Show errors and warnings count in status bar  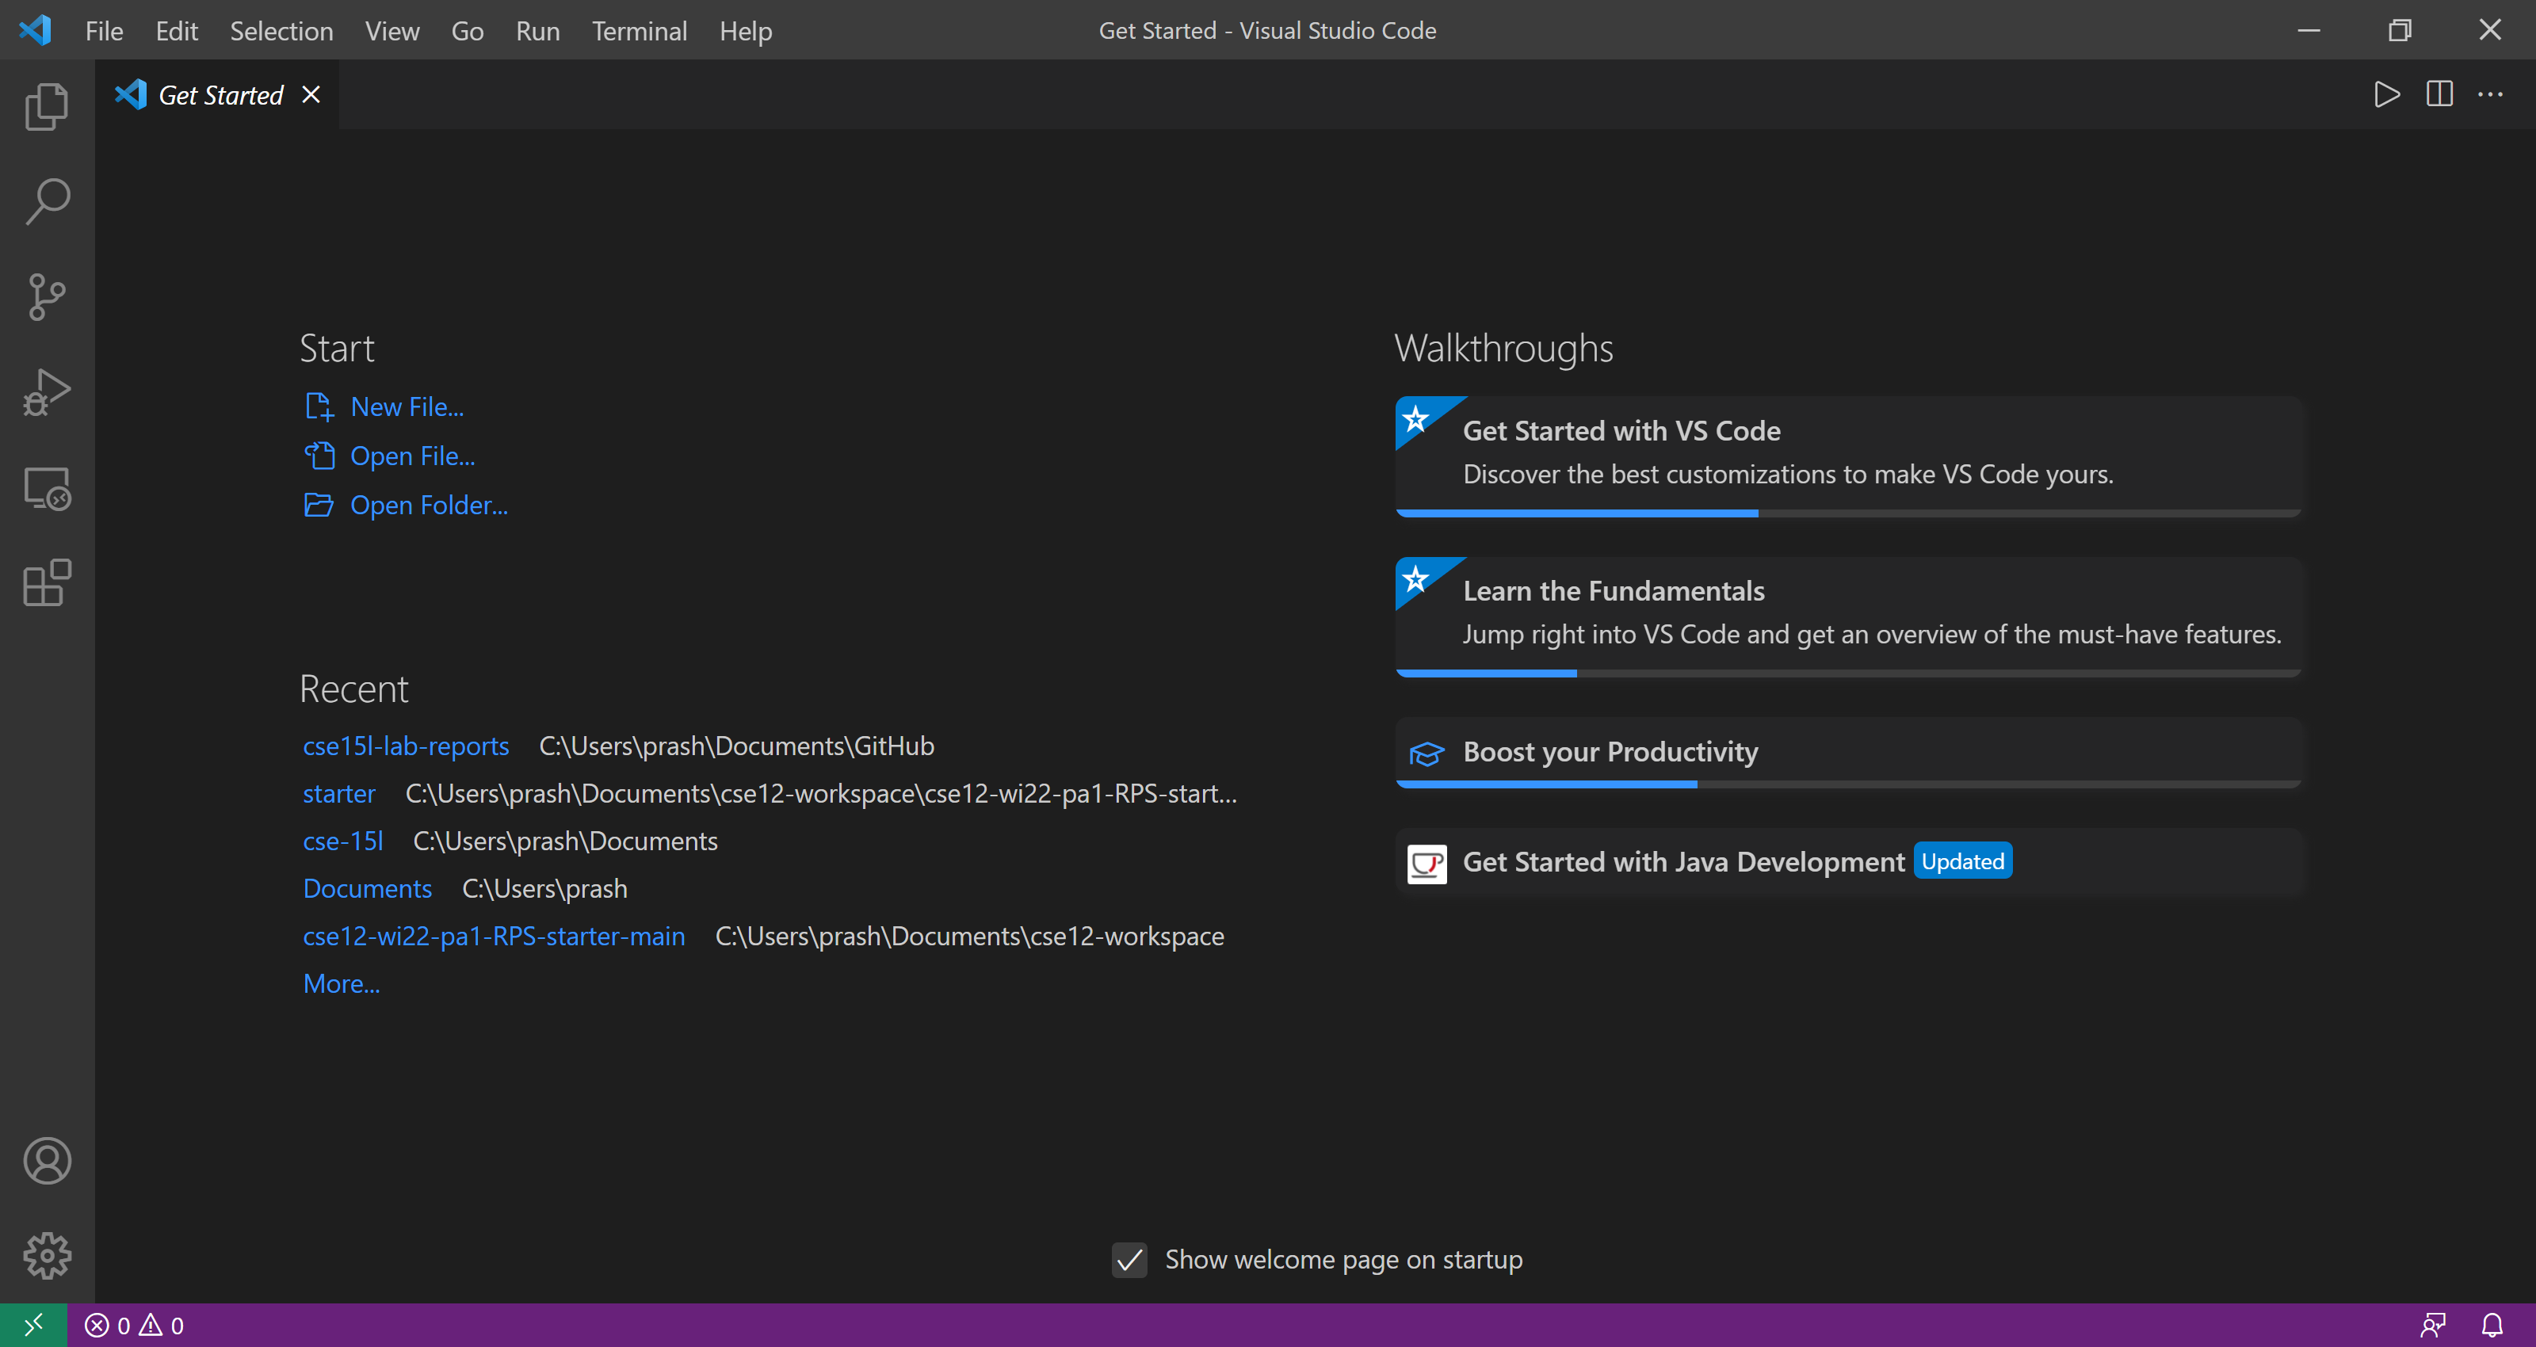(x=135, y=1326)
